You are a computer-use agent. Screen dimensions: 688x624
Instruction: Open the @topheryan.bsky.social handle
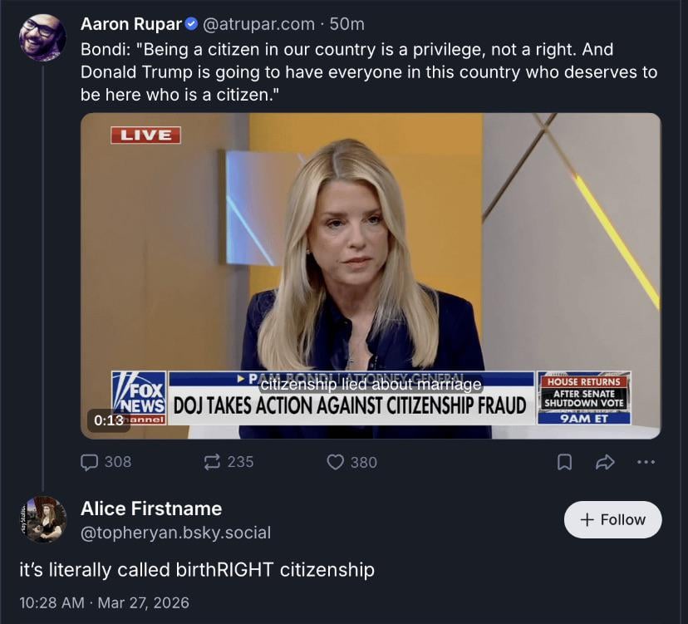(175, 533)
